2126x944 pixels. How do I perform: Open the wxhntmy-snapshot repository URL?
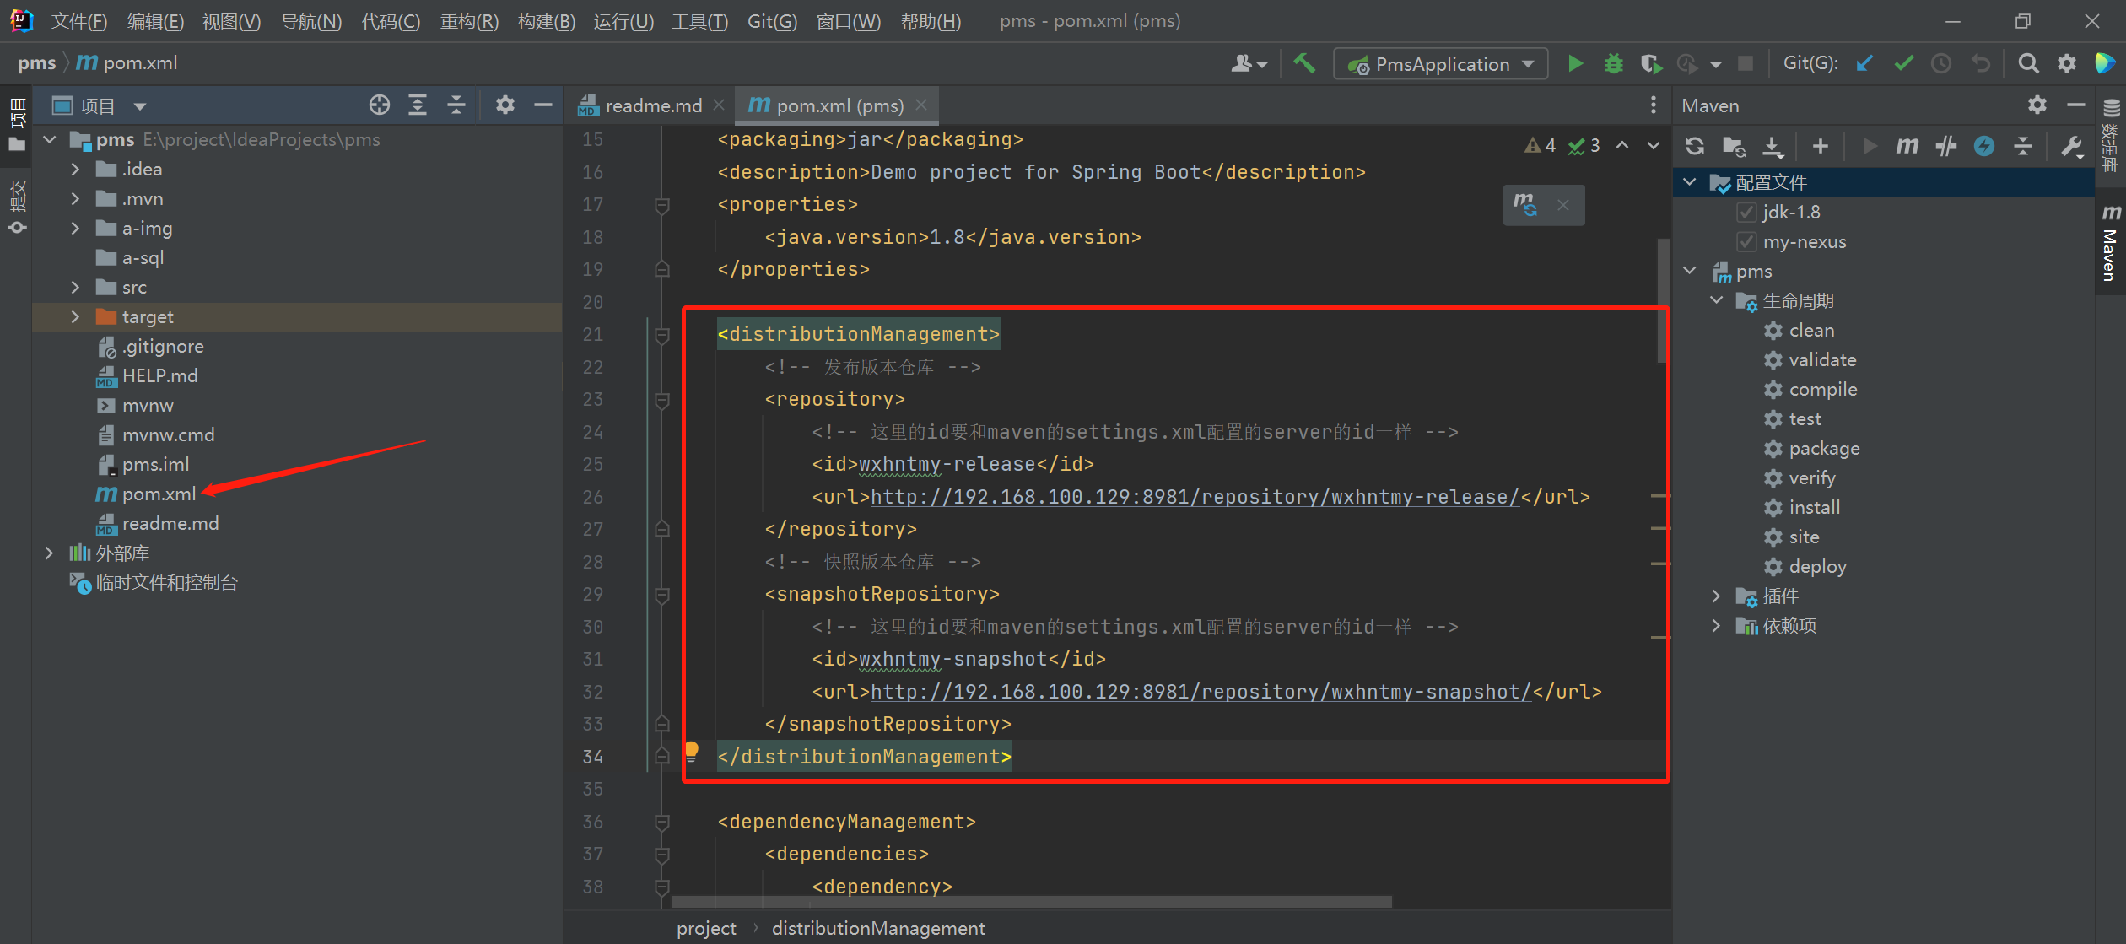tap(1201, 692)
